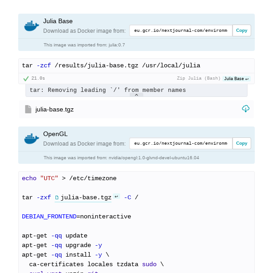Click the apt-get -qq upgrade -y line

click(62, 245)
